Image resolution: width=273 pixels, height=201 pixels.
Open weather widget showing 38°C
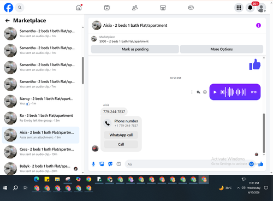[x=225, y=188]
